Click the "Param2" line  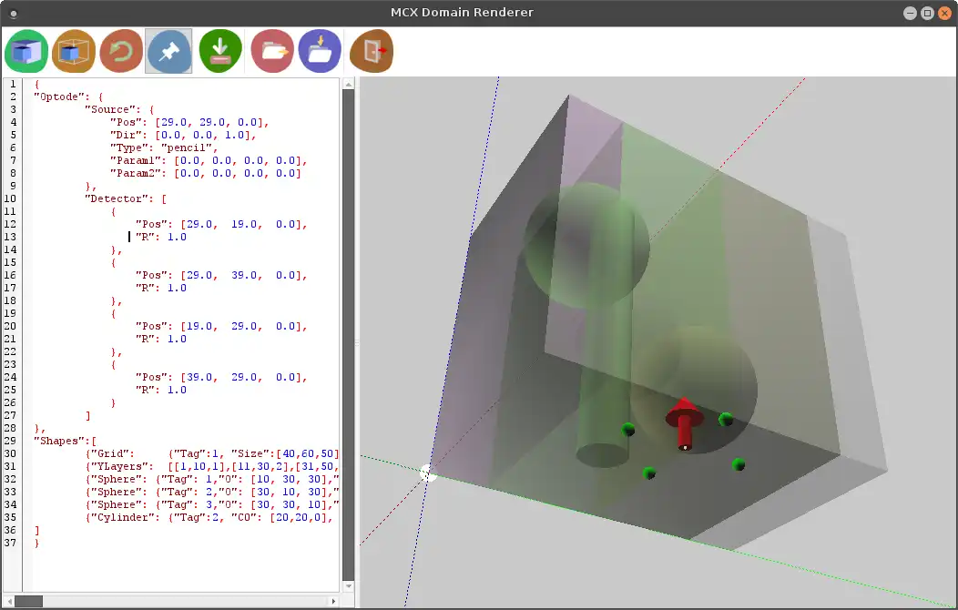click(205, 173)
